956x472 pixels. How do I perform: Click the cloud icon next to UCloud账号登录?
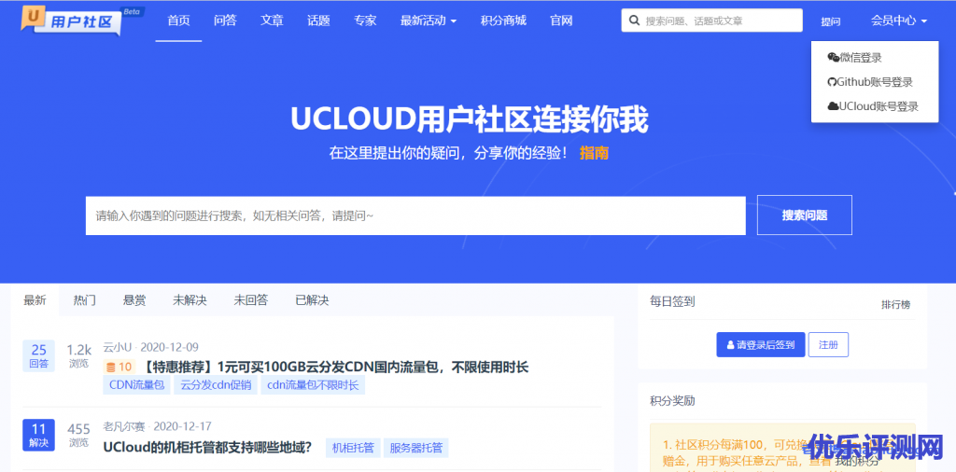(x=833, y=106)
